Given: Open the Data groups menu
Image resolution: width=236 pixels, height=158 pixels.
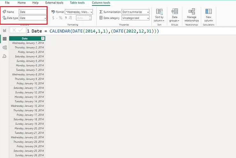Looking at the screenshot, I should click(x=174, y=15).
